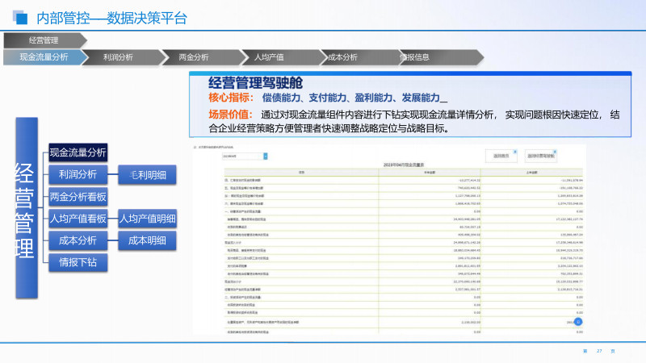Image resolution: width=646 pixels, height=363 pixels.
Task: Select the 两金分析看板 tree node
Action: tap(78, 197)
